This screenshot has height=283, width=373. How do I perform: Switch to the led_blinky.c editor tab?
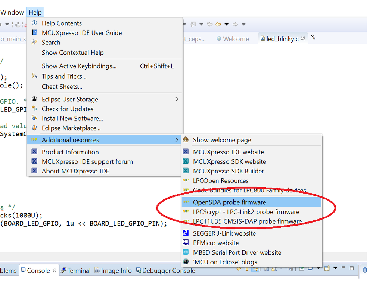[x=282, y=39]
